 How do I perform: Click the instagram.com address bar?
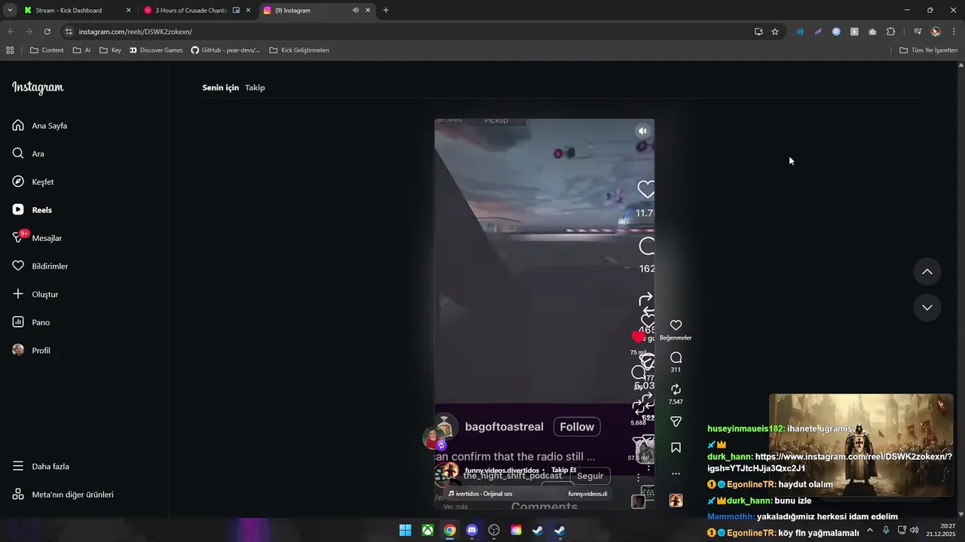tap(407, 32)
